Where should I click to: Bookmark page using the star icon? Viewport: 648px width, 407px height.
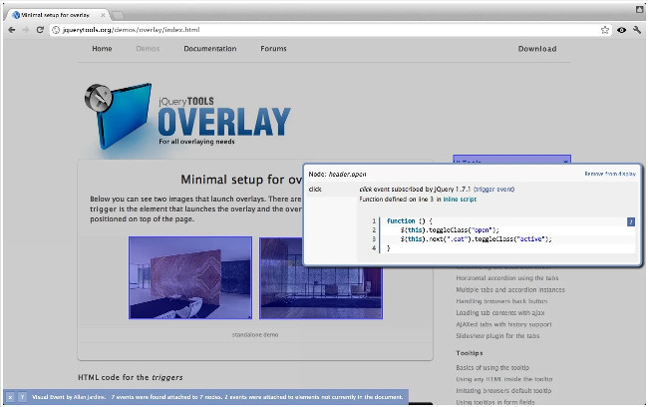(605, 30)
